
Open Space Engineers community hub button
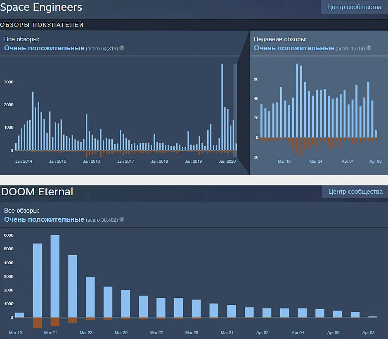coord(354,7)
